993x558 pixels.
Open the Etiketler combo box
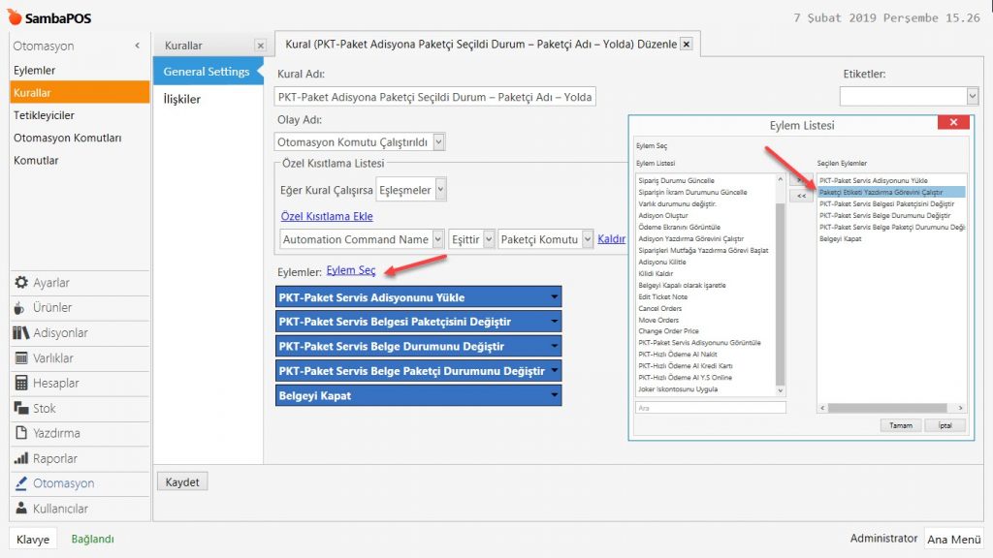(972, 96)
